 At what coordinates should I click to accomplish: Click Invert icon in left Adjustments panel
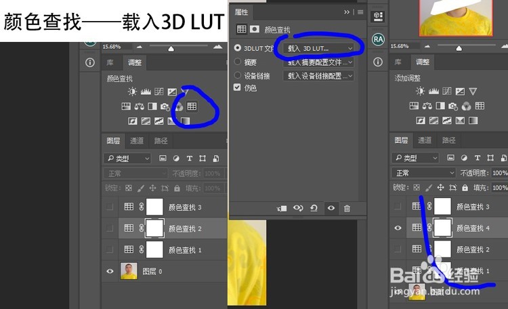(x=133, y=121)
